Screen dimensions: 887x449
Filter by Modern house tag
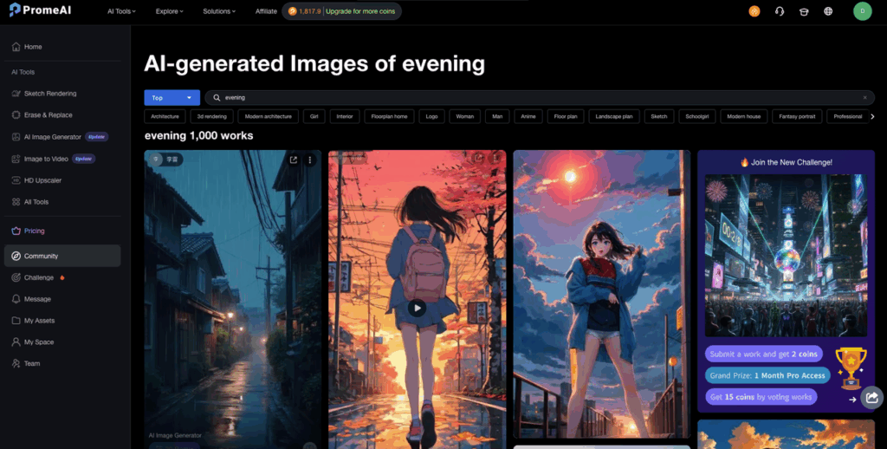[744, 117]
